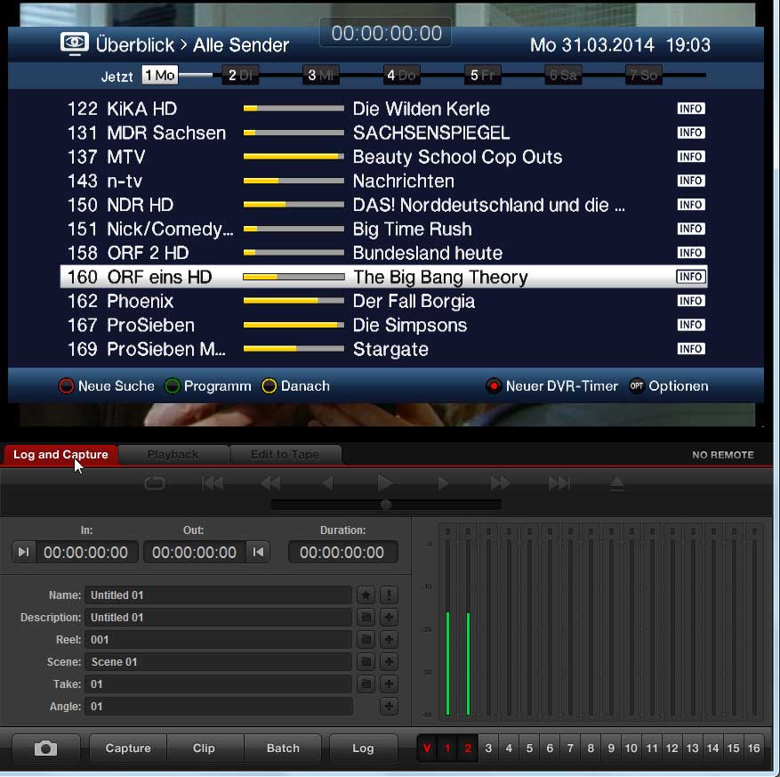Select 169 ProSieben M... Stargate row
Image resolution: width=780 pixels, height=777 pixels.
click(x=383, y=349)
